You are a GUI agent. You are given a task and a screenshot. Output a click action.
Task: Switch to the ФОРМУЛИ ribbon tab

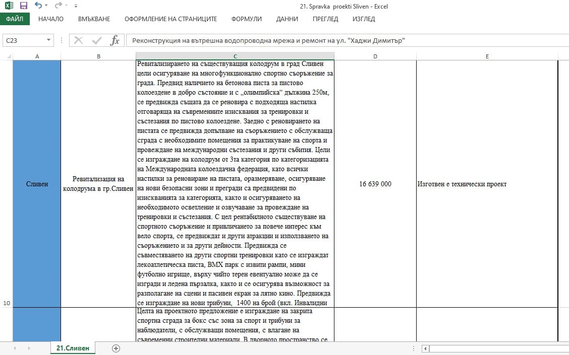tap(246, 19)
